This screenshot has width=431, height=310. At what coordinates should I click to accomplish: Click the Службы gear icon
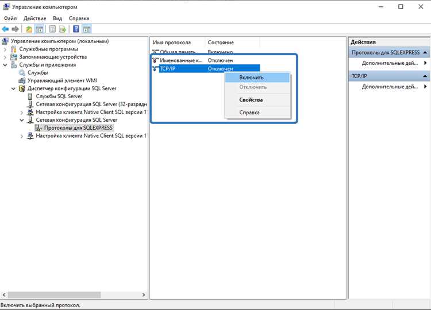click(22, 73)
